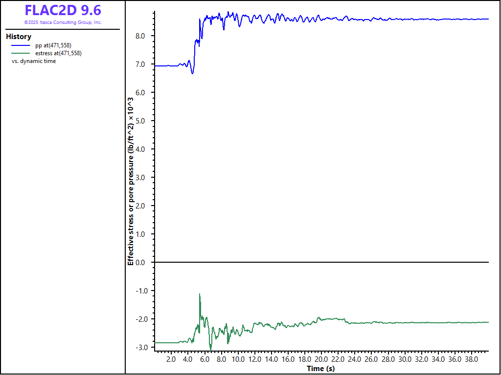The width and height of the screenshot is (501, 375).
Task: Click the FLAC2D 9.6 title text
Action: pos(63,11)
